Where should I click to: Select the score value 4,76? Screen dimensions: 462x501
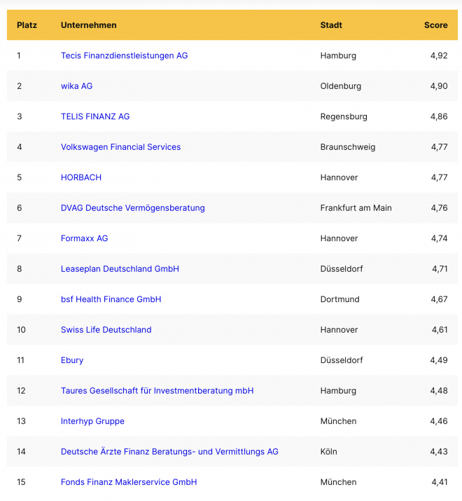pos(440,208)
